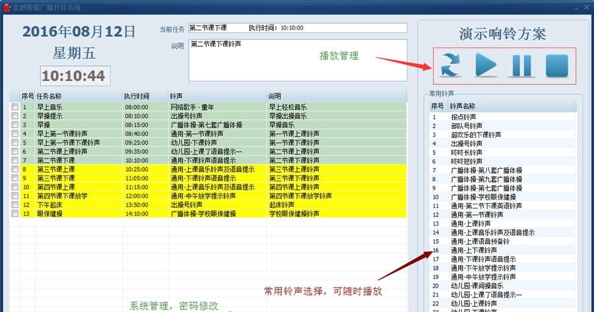Click the app icon in the title bar
The height and width of the screenshot is (312, 594).
tap(6, 6)
